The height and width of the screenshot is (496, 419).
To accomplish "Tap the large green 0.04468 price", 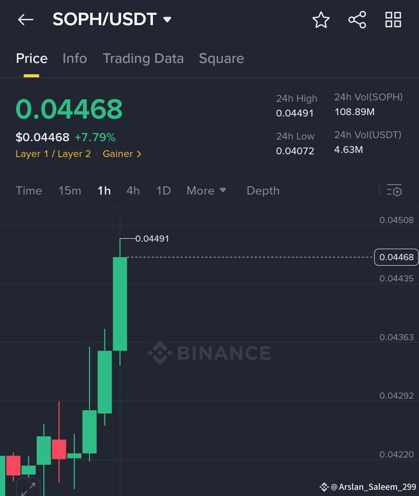I will click(x=69, y=109).
